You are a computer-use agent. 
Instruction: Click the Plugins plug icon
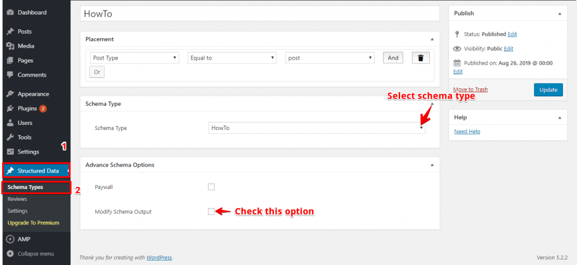pos(10,109)
